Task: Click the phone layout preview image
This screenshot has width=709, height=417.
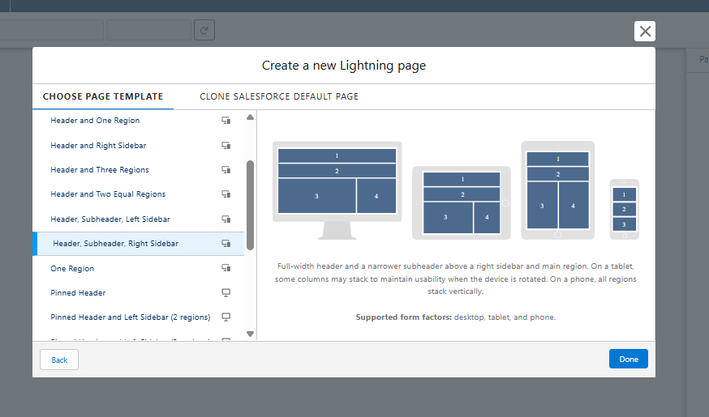Action: [x=624, y=209]
